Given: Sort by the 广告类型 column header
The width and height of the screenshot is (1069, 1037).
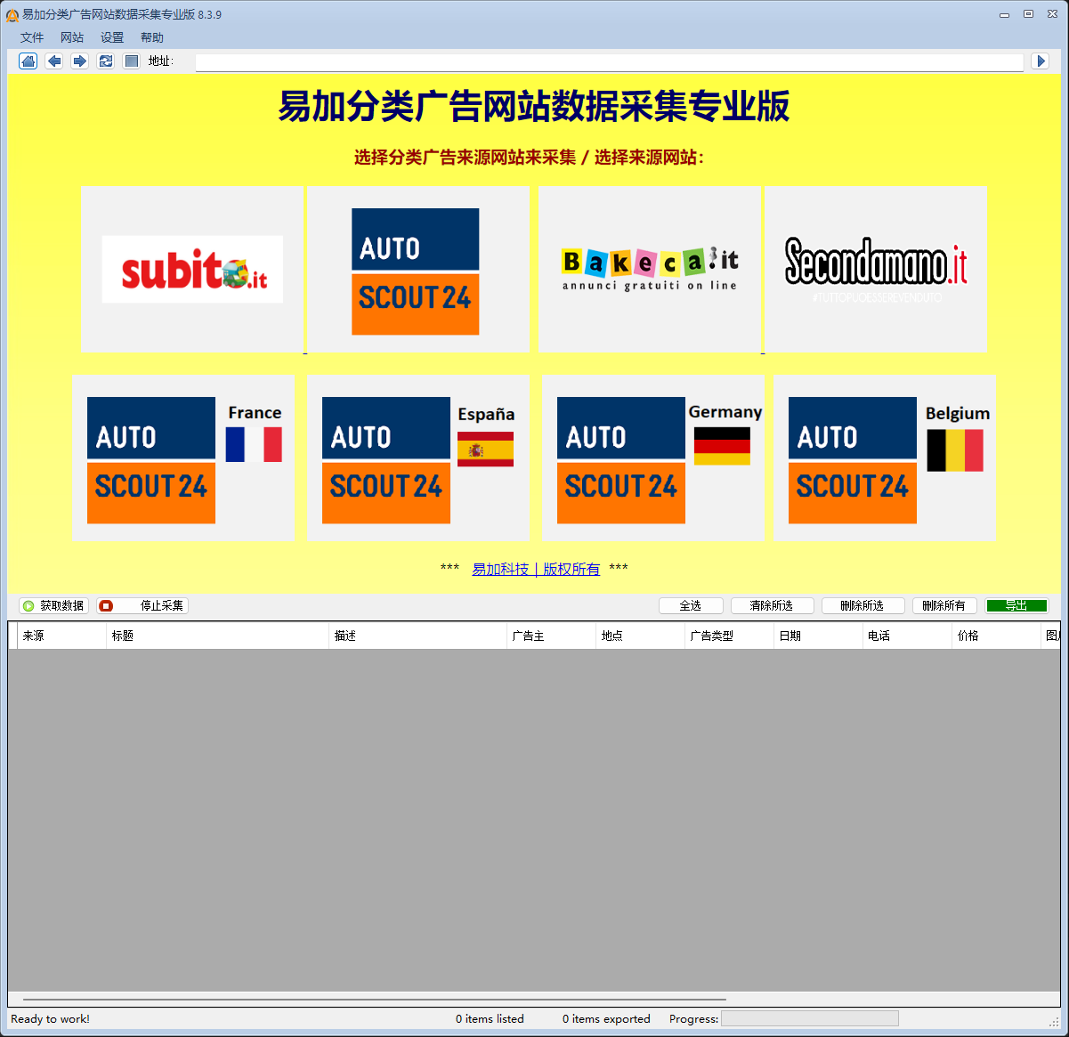Looking at the screenshot, I should click(729, 636).
